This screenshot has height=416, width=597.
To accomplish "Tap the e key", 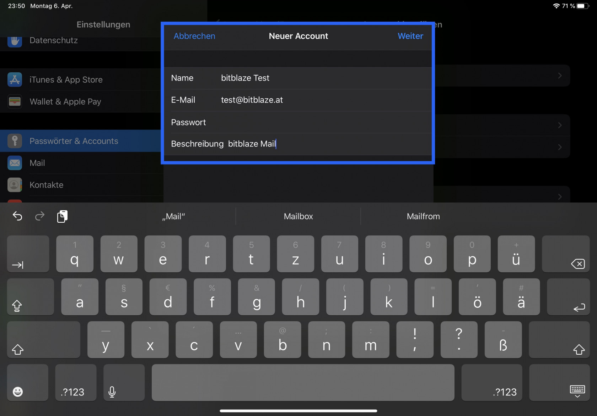I will pyautogui.click(x=163, y=254).
